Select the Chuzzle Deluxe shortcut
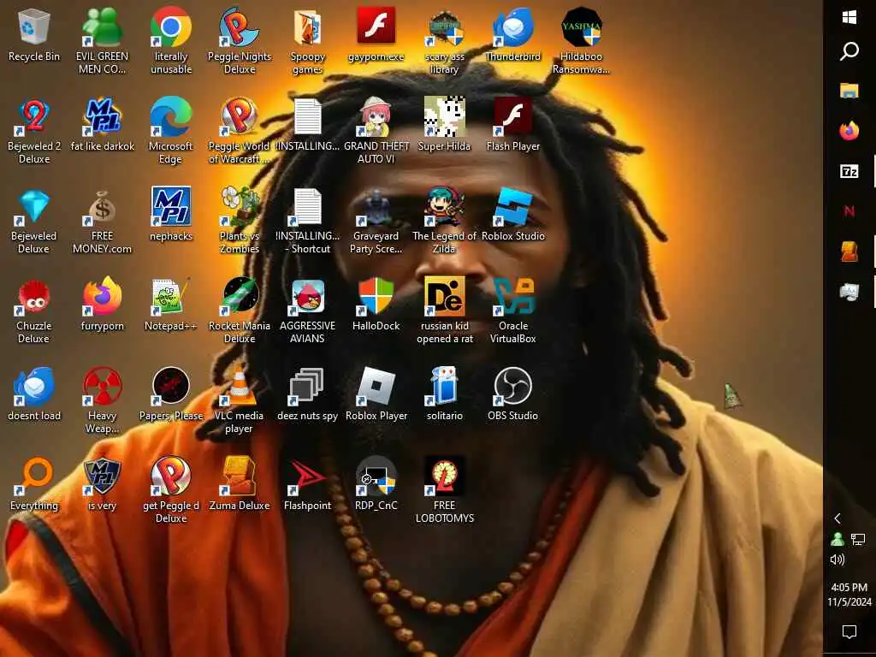Viewport: 876px width, 657px height. (x=34, y=297)
